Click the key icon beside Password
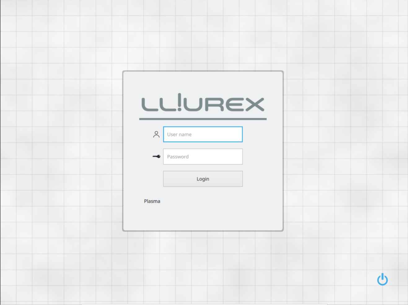The width and height of the screenshot is (408, 305). point(156,157)
